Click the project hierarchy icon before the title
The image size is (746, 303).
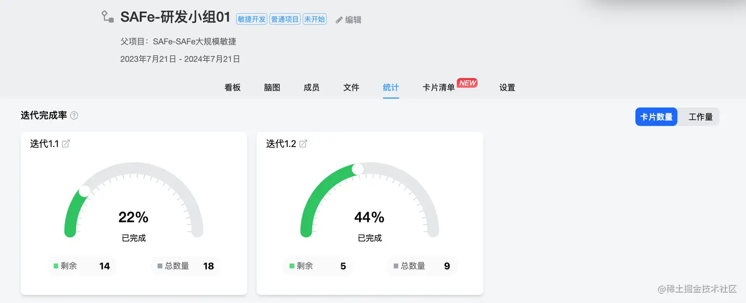point(107,17)
